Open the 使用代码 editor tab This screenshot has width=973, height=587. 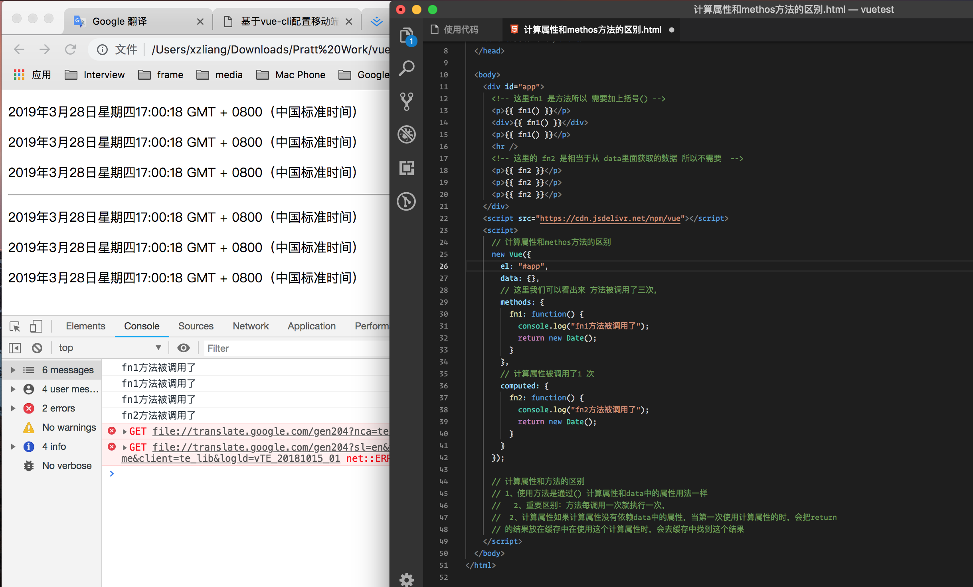coord(460,30)
